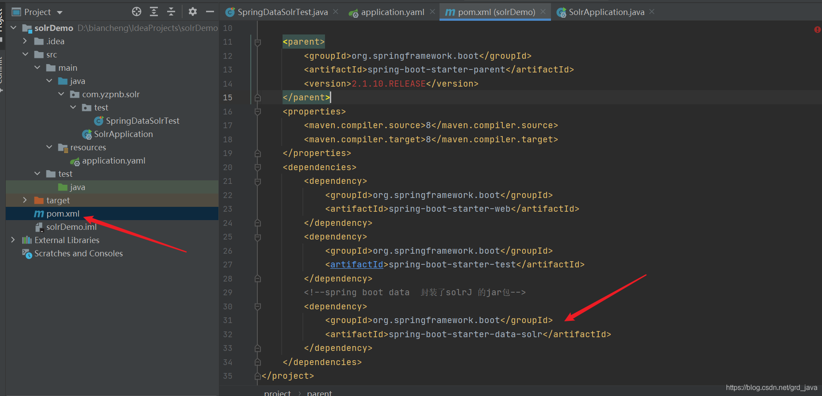The image size is (822, 396).
Task: Expand the .idea folder
Action: (25, 41)
